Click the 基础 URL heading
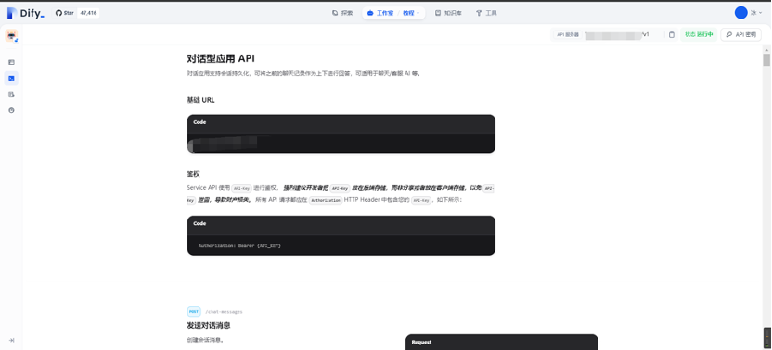This screenshot has width=772, height=350. pyautogui.click(x=200, y=100)
